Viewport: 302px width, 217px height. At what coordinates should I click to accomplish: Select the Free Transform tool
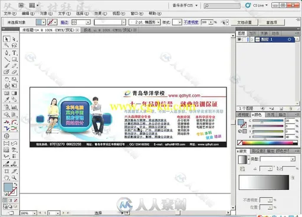14,86
